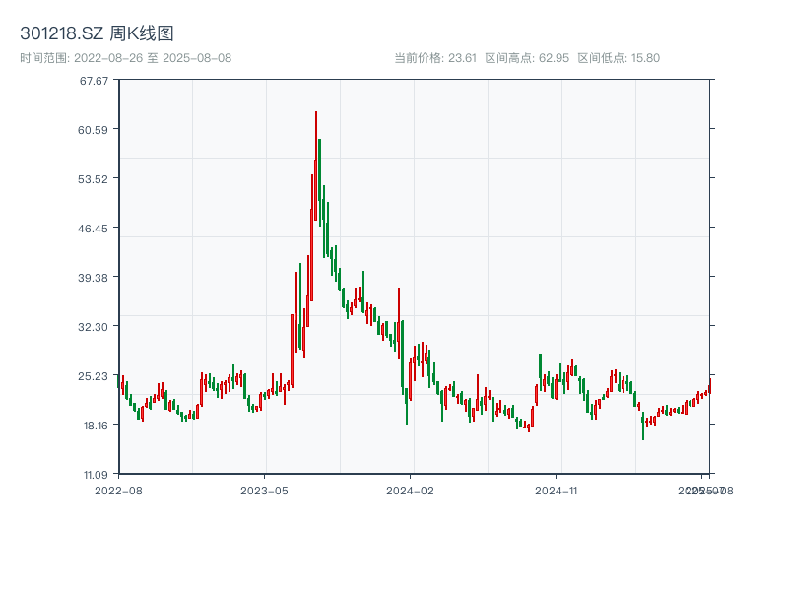Screen dimensions: 788x591
Task: Click the period high label 区间高点: 62.95
Action: 527,58
